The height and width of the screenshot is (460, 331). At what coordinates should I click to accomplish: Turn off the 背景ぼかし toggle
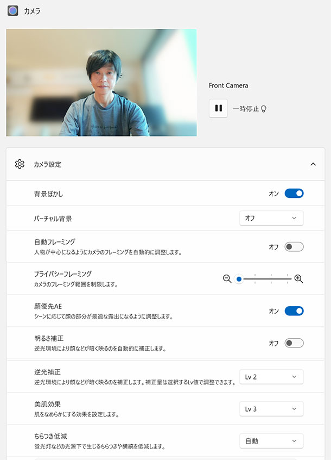click(x=294, y=194)
